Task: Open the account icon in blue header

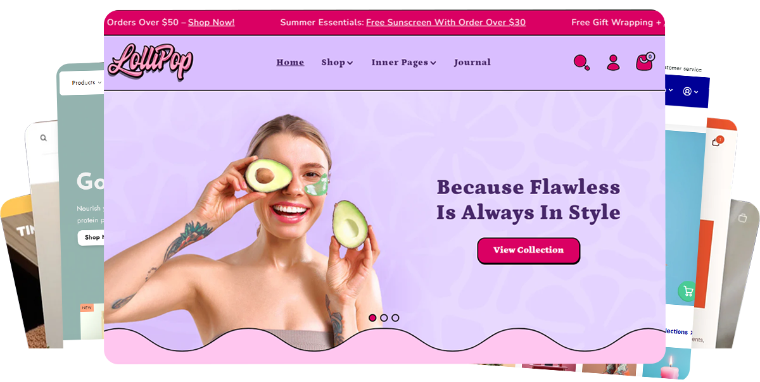Action: tap(690, 92)
